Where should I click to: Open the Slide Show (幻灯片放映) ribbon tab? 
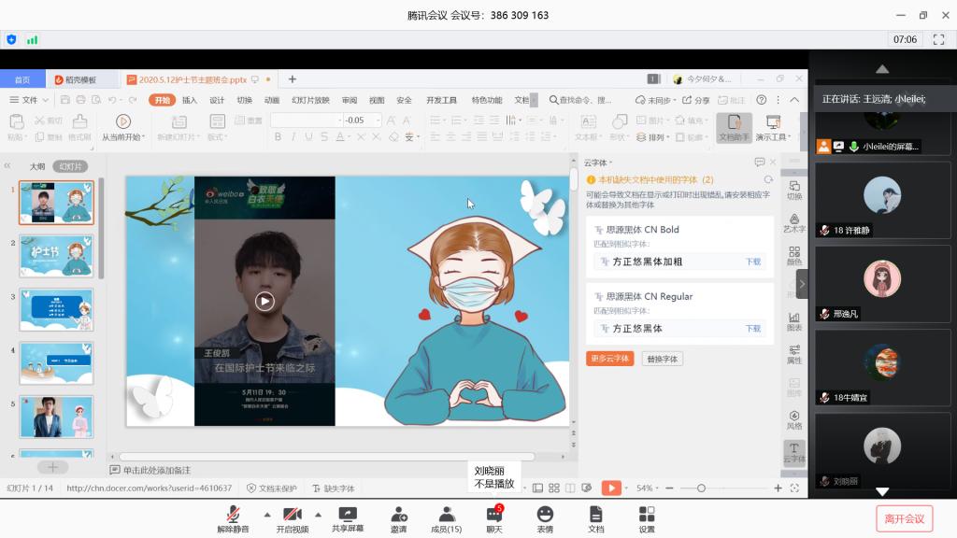[x=310, y=100]
